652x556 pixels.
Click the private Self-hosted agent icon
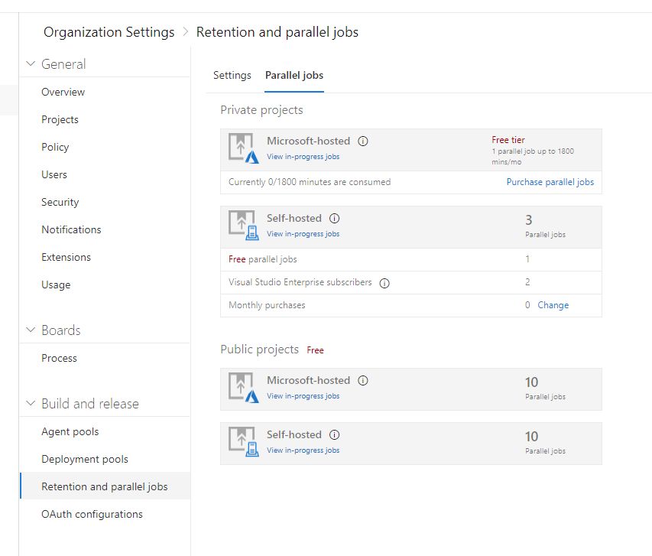coord(244,225)
